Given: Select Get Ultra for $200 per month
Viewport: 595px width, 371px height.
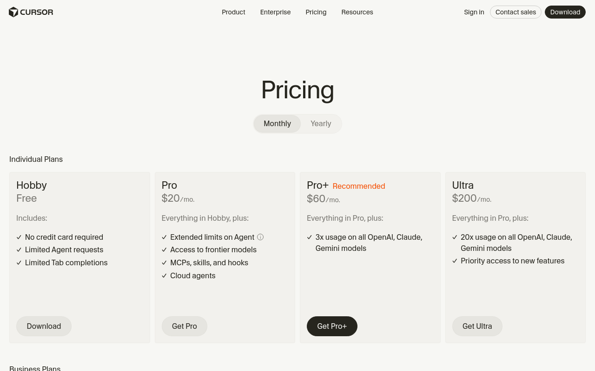Looking at the screenshot, I should click(x=477, y=326).
